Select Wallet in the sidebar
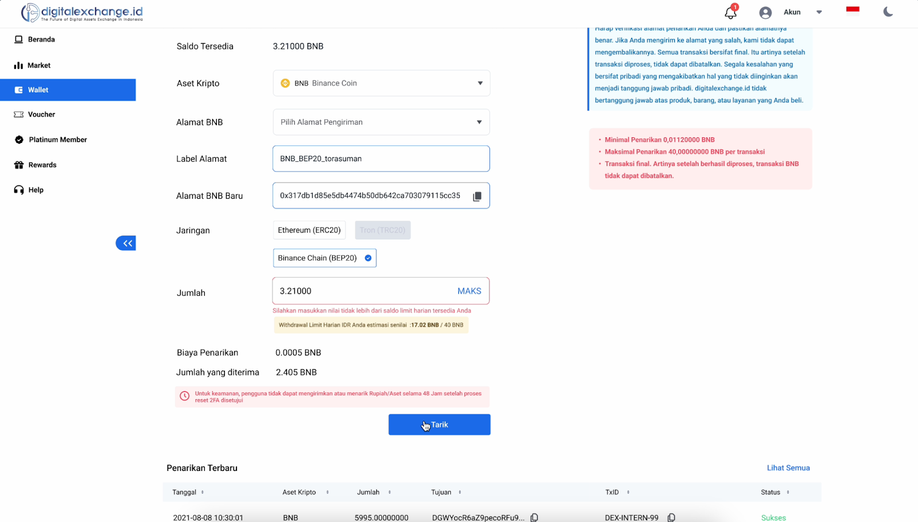The height and width of the screenshot is (522, 918). (68, 90)
